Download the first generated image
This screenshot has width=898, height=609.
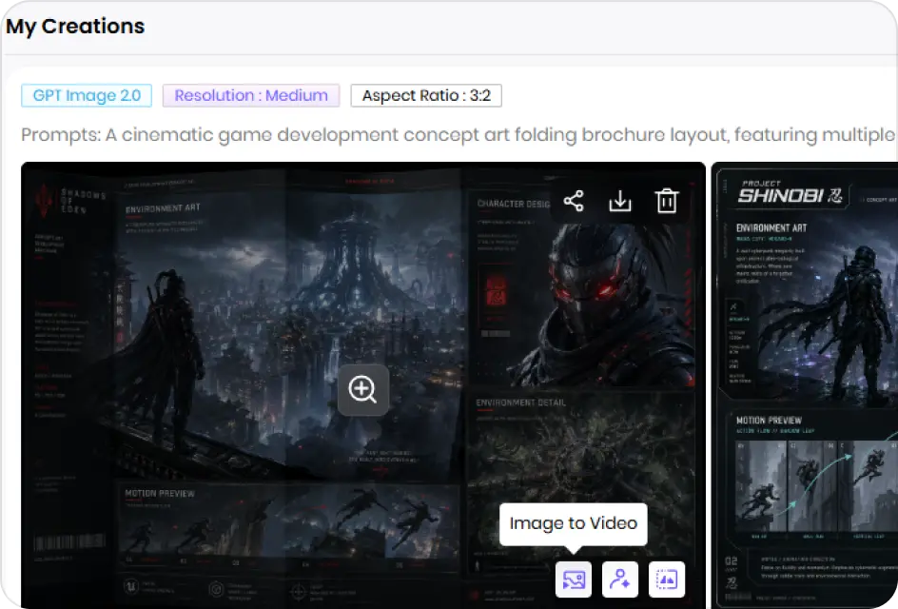[619, 201]
